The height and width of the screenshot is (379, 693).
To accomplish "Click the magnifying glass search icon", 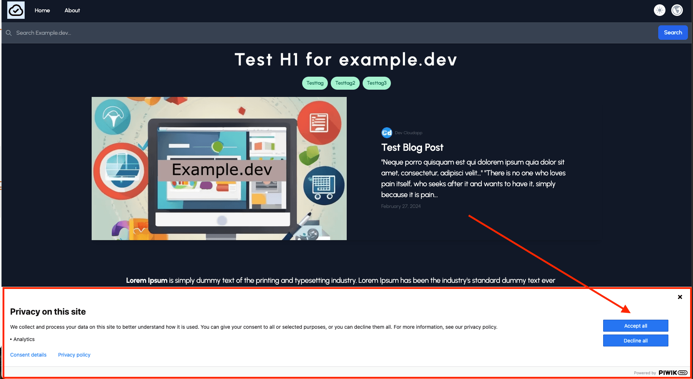I will coord(9,33).
